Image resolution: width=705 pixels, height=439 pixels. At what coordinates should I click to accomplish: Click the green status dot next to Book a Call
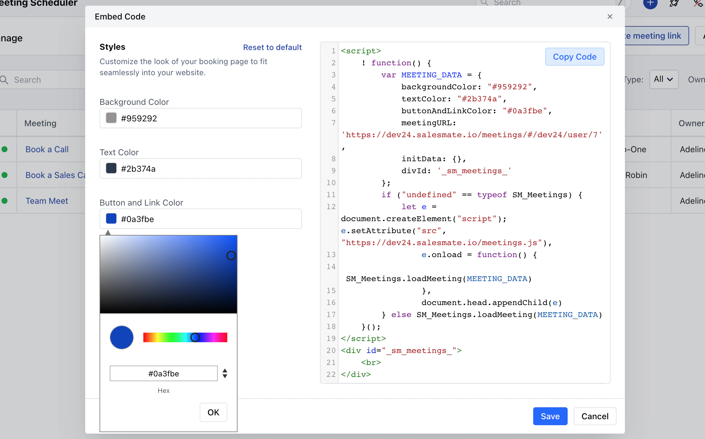(4, 149)
